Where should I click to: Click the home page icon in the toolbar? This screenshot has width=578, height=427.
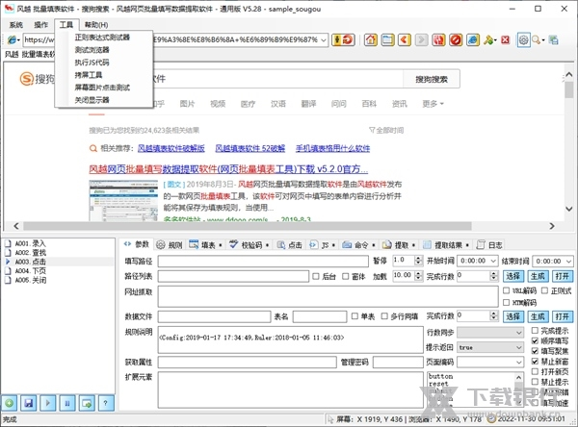tap(371, 39)
